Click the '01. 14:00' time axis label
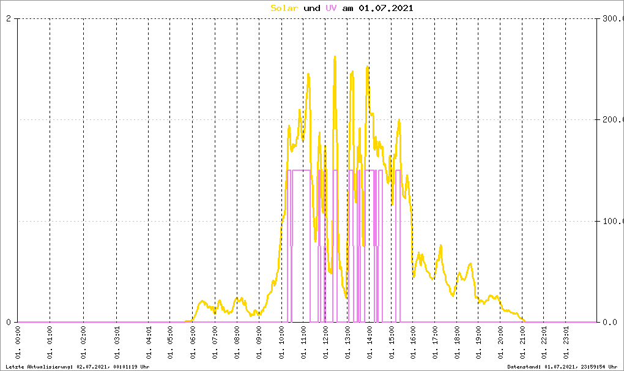The image size is (624, 371). 370,343
